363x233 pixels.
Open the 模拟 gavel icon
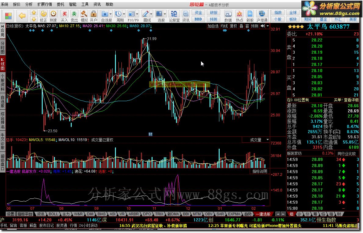[x=84, y=14]
